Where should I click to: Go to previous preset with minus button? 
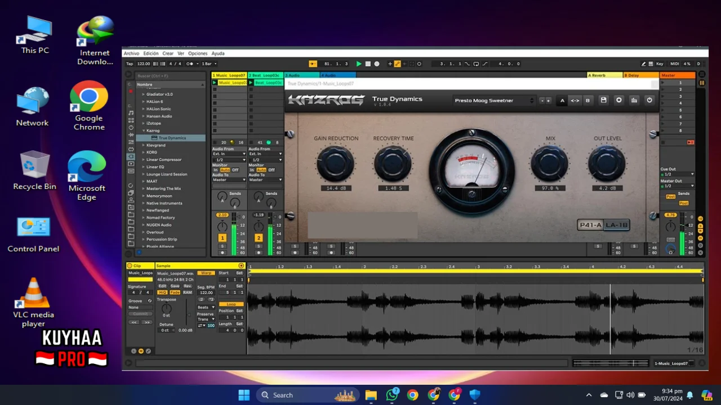pyautogui.click(x=542, y=101)
